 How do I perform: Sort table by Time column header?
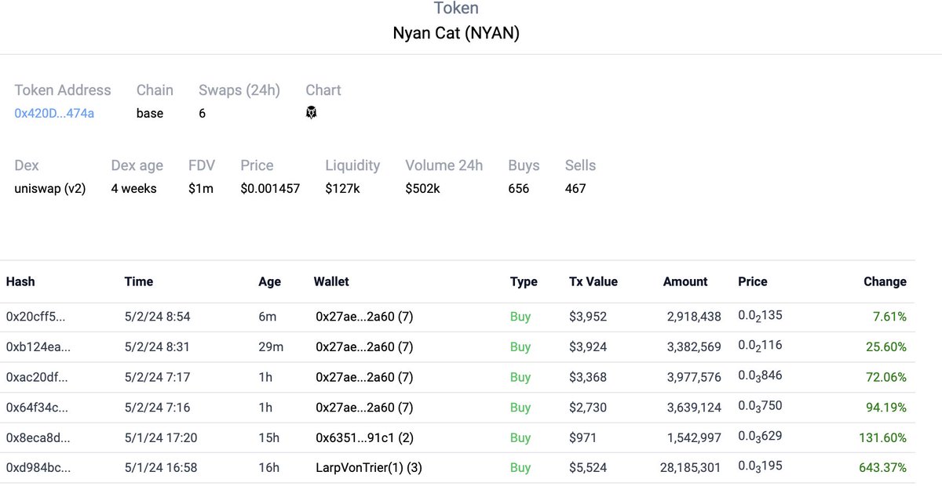click(139, 281)
